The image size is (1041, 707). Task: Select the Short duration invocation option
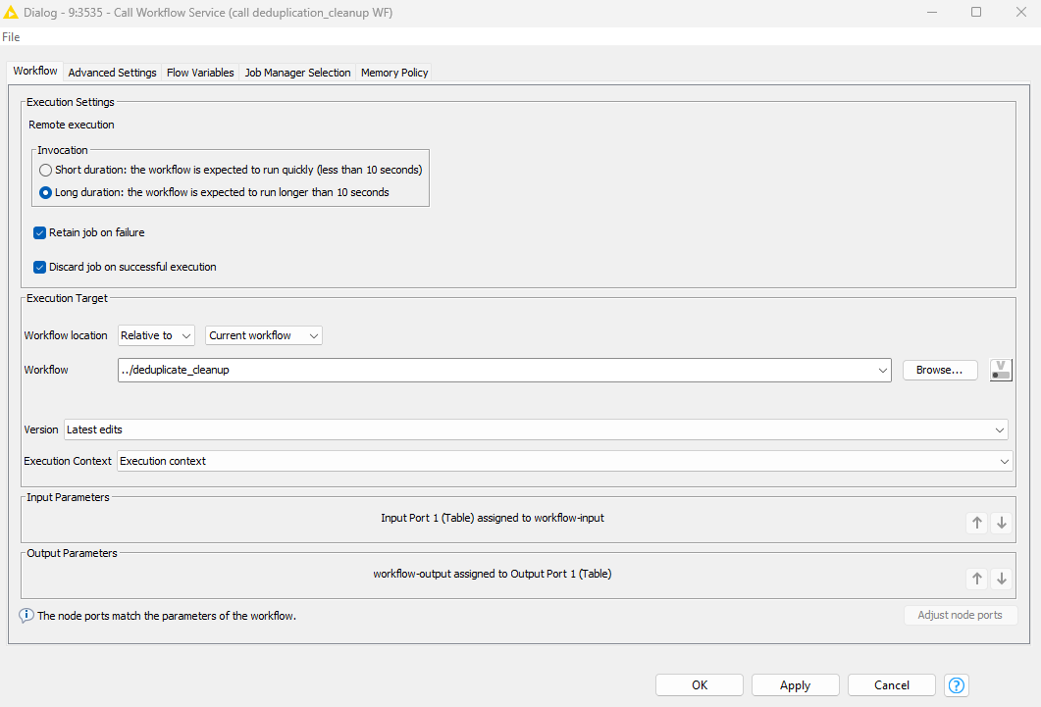coord(45,170)
